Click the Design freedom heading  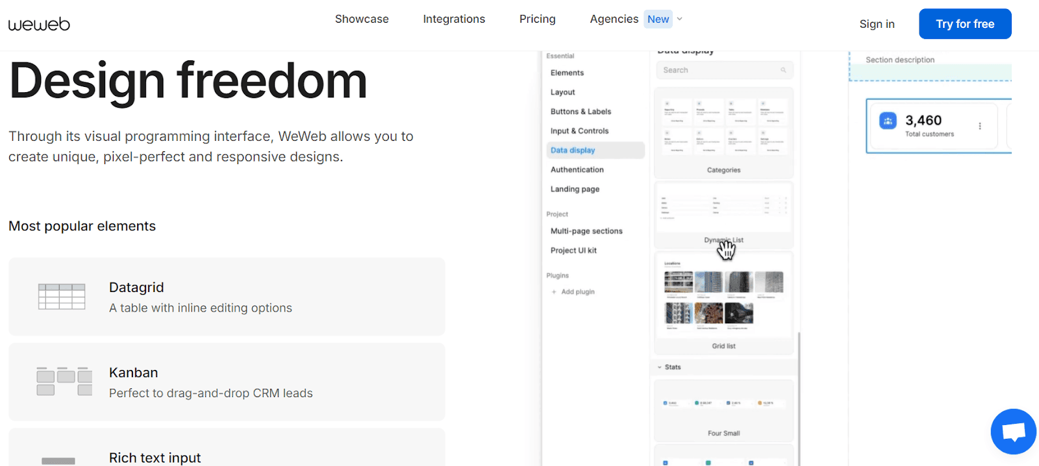[188, 80]
